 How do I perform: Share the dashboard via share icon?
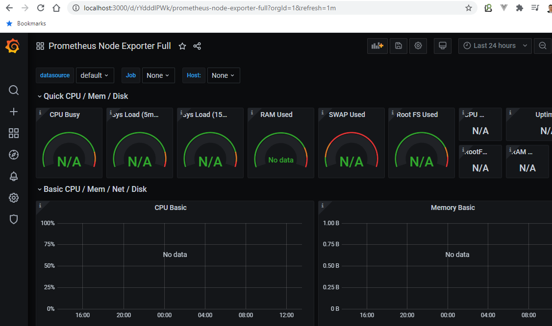197,46
